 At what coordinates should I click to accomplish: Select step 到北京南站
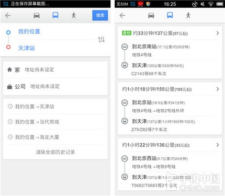point(161,47)
